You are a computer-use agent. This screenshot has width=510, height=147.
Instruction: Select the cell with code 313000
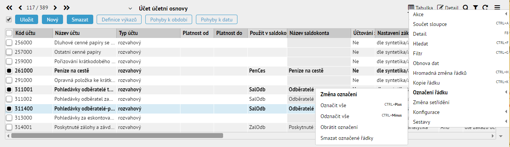[x=33, y=118]
